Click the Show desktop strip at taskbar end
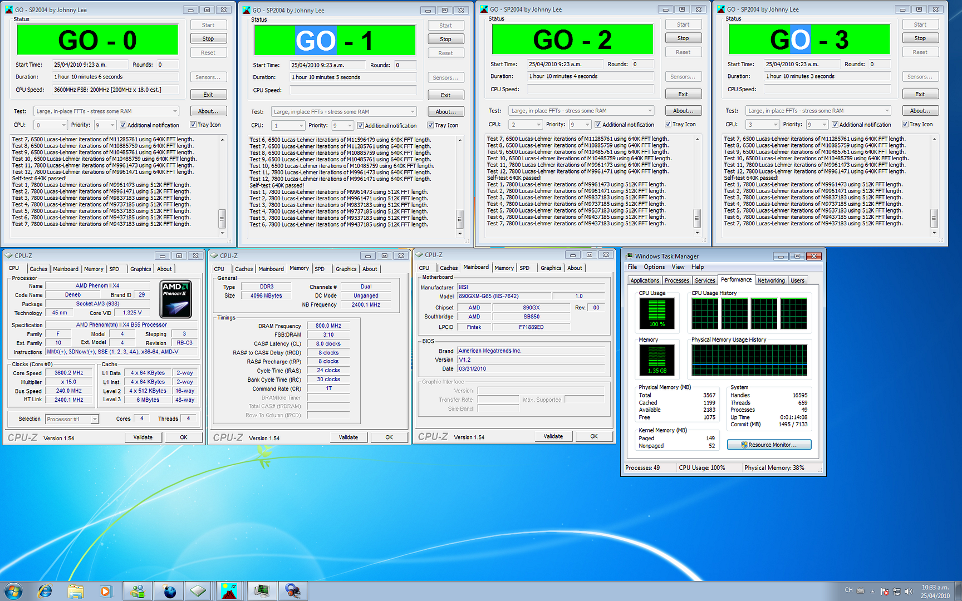Viewport: 962px width, 601px height. [958, 591]
